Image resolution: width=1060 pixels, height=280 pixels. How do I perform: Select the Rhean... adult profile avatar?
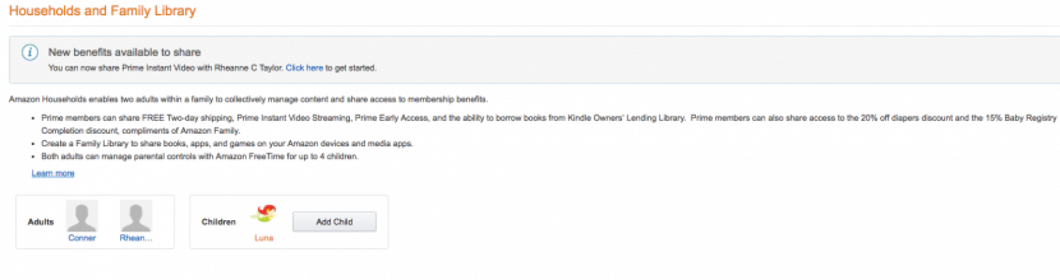pyautogui.click(x=136, y=216)
